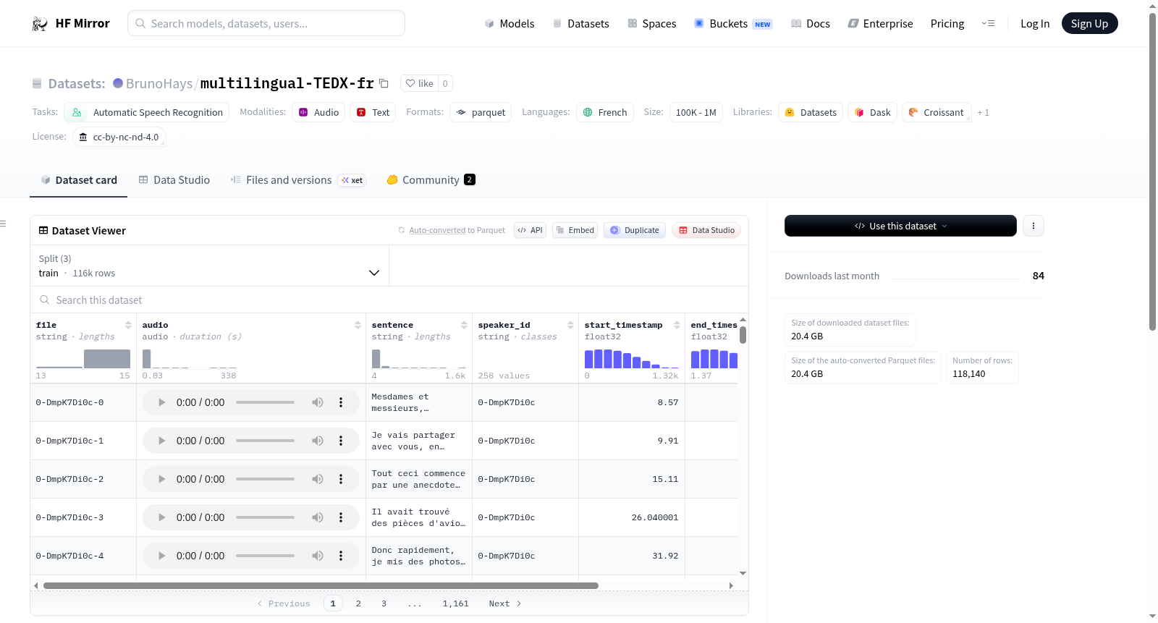
Task: Click the table horizontal scrollbar
Action: point(321,585)
